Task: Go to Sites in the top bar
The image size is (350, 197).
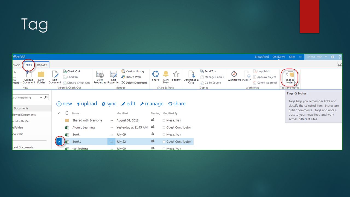Action: (292, 57)
